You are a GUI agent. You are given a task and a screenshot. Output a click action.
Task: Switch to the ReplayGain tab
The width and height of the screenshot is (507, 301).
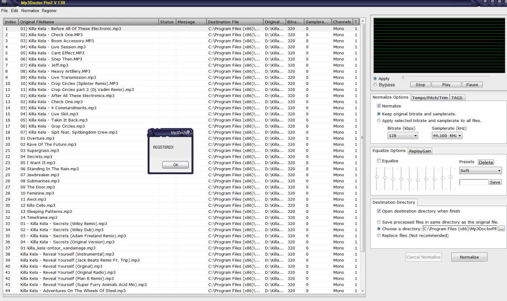(420, 151)
